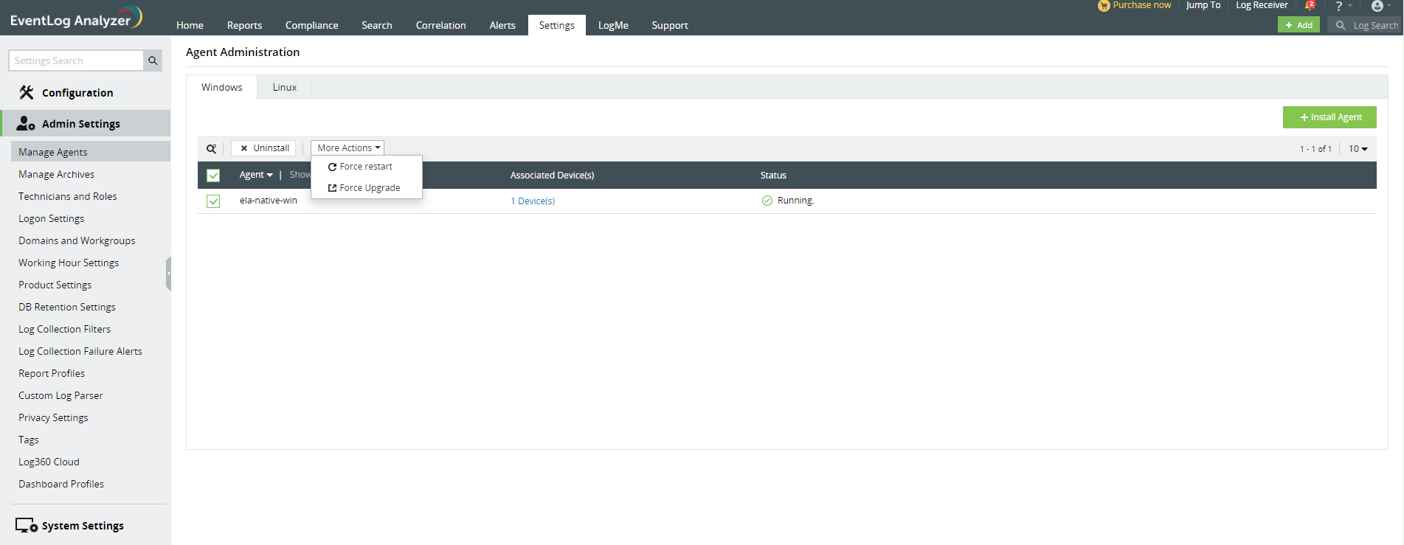Click the Install Agent button

1329,117
